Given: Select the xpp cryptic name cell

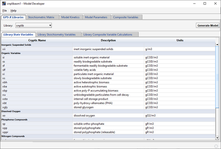Looking at the screenshot, I should 37,128.
